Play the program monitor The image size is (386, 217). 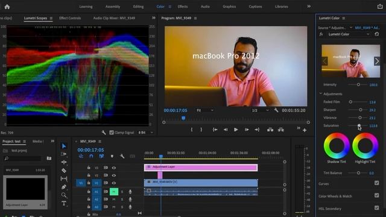tap(236, 130)
